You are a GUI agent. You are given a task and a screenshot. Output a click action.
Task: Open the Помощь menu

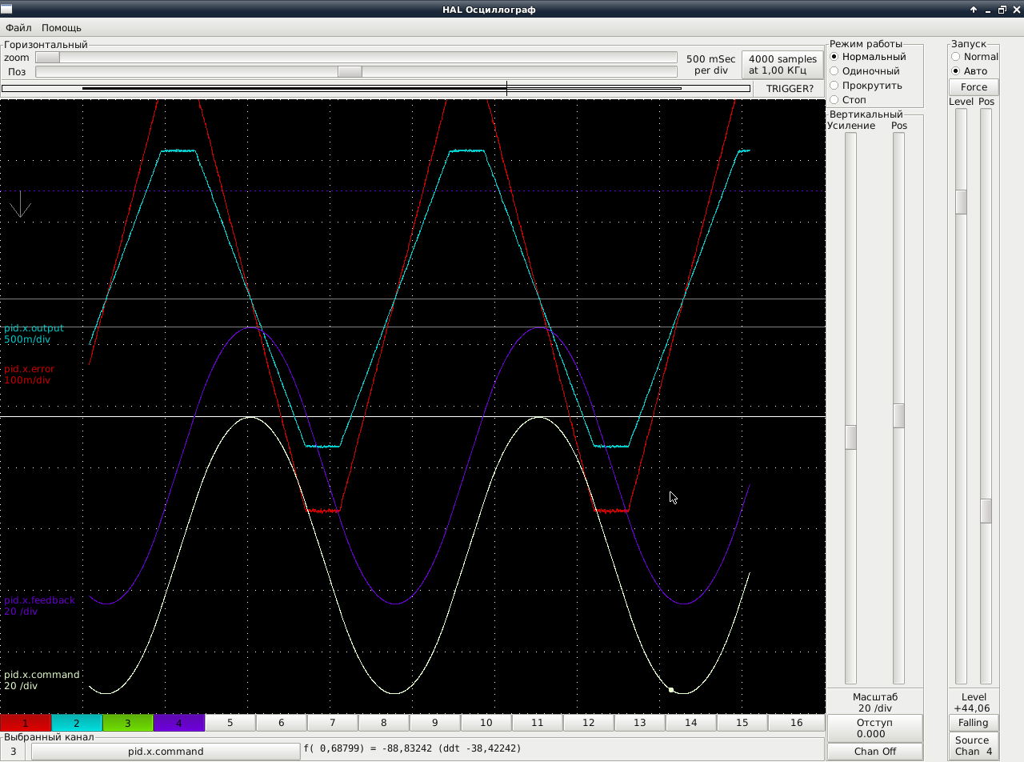coord(62,28)
